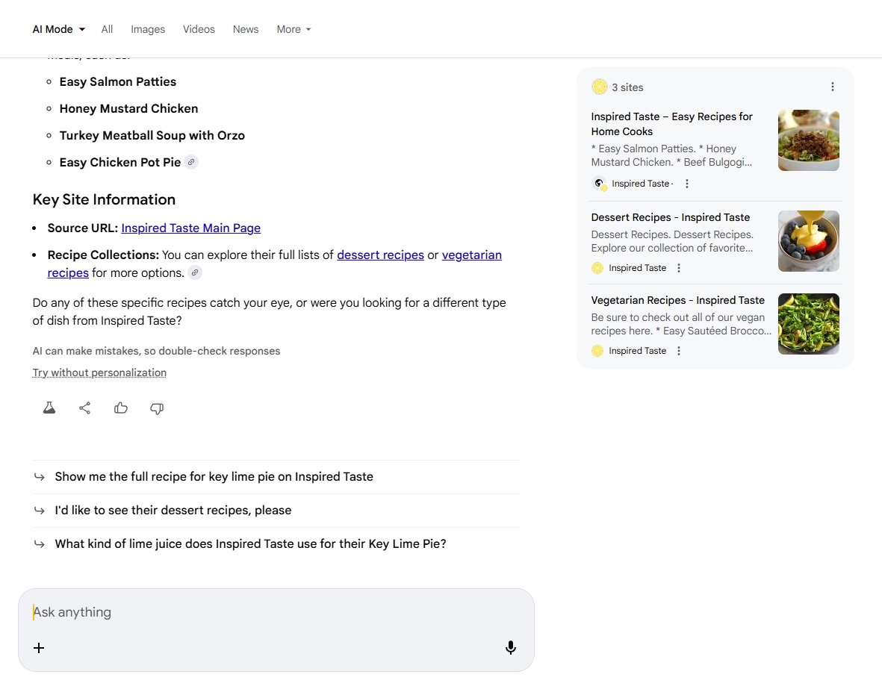Switch to the News tab
This screenshot has width=882, height=686.
246,29
